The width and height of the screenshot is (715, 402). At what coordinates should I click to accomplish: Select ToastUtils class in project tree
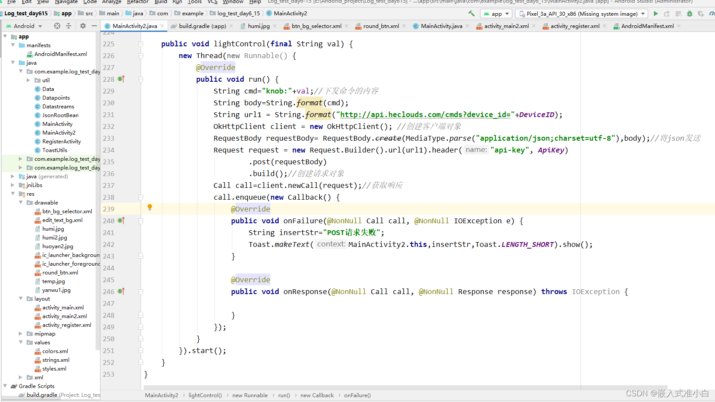click(55, 150)
